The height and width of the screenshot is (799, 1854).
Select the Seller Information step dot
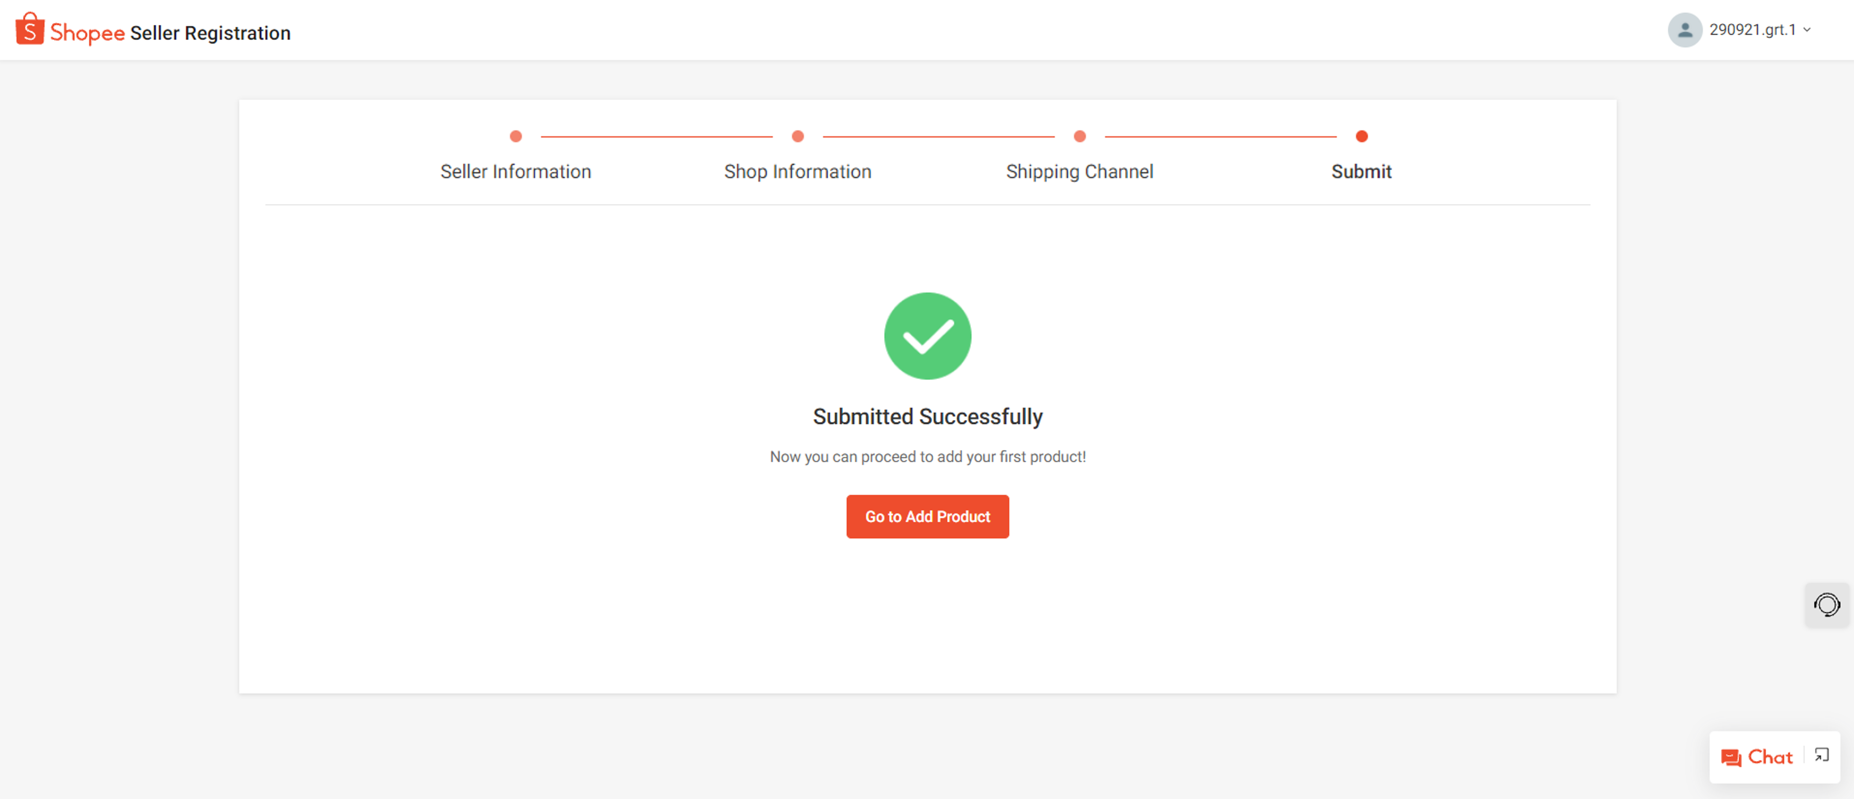pos(515,136)
